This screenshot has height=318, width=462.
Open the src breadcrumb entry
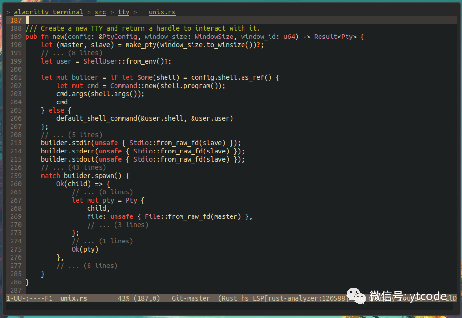[x=100, y=12]
